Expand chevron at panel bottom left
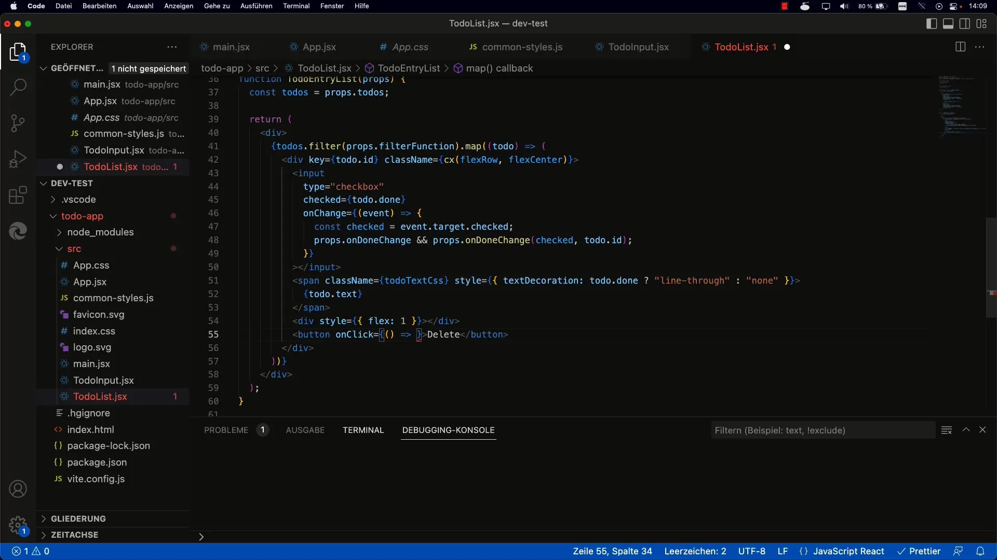This screenshot has height=560, width=997. (x=201, y=537)
